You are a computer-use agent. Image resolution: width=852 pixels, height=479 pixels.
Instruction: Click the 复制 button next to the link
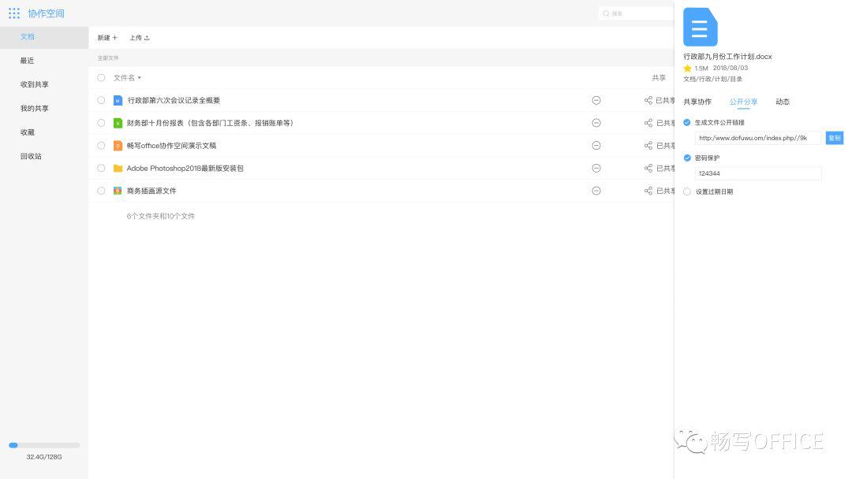coord(834,138)
